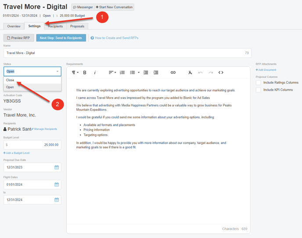Toggle italic formatting
Image resolution: width=302 pixels, height=238 pixels.
click(95, 73)
